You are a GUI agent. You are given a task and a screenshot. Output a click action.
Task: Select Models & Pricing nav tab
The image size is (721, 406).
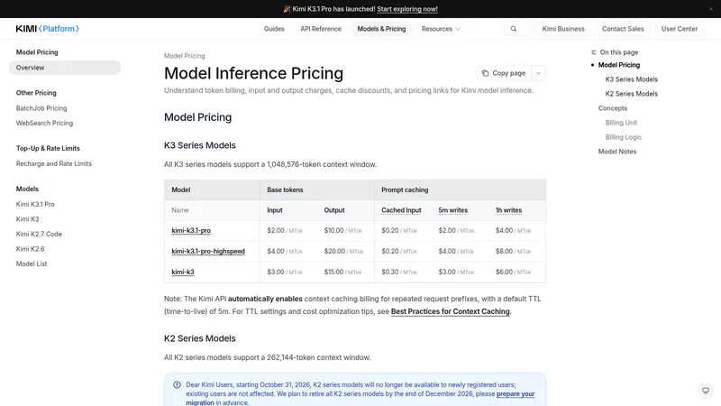point(381,29)
